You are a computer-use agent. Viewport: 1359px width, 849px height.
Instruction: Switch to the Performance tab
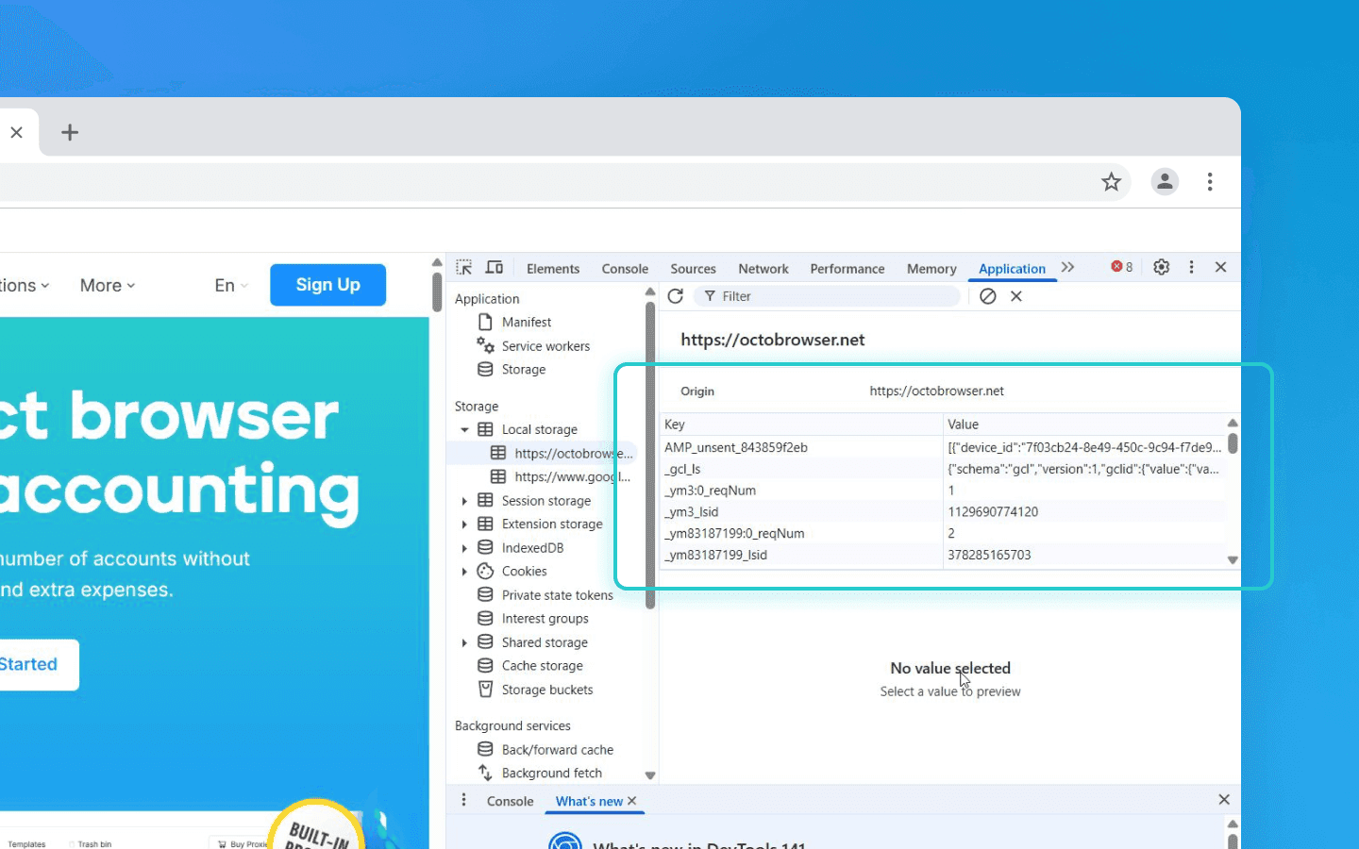click(x=847, y=269)
